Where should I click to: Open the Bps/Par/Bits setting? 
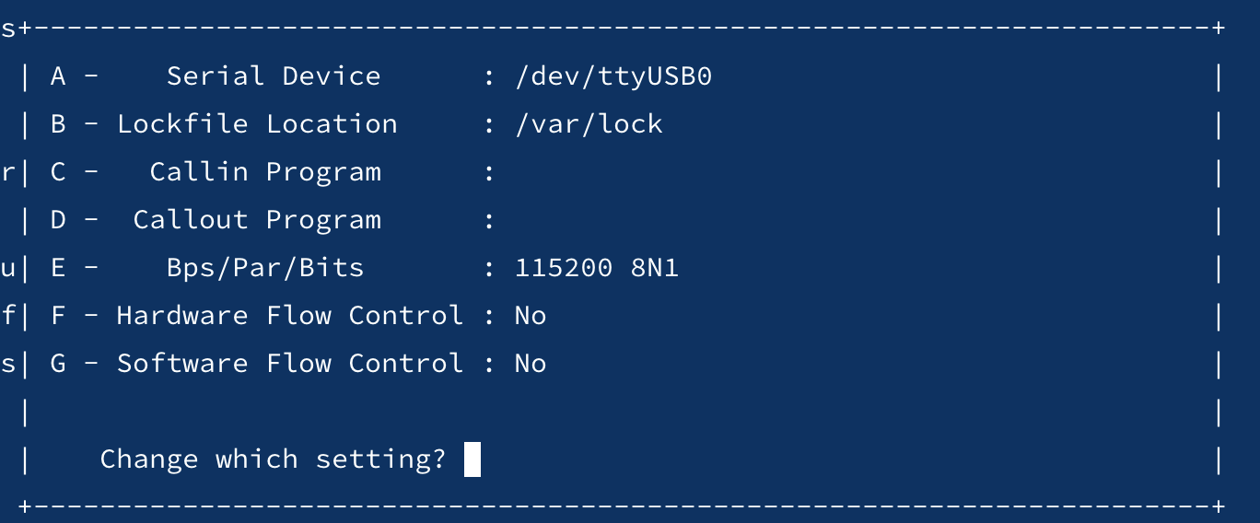pos(264,268)
